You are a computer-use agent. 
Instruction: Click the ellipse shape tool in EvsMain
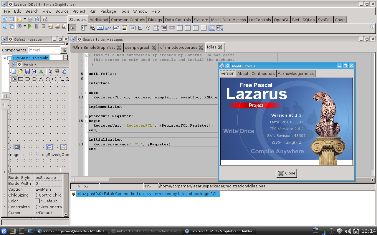pos(34,79)
